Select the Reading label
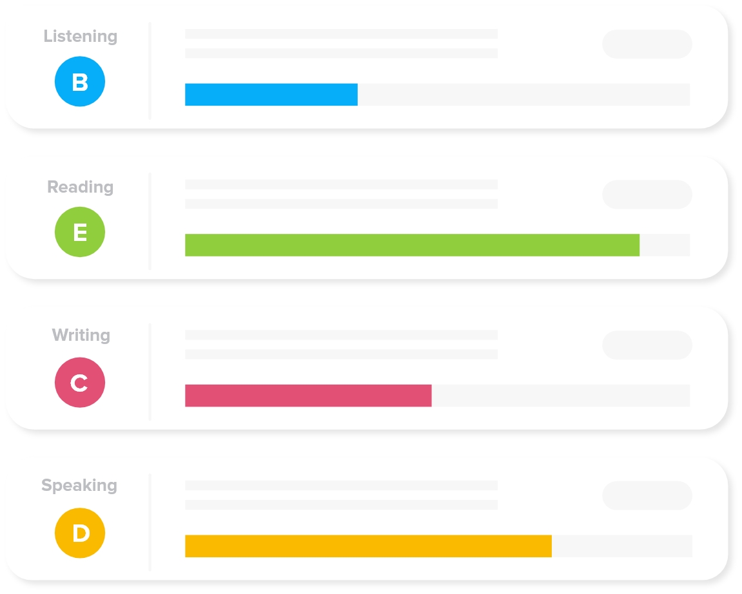This screenshot has width=742, height=594. coord(81,187)
